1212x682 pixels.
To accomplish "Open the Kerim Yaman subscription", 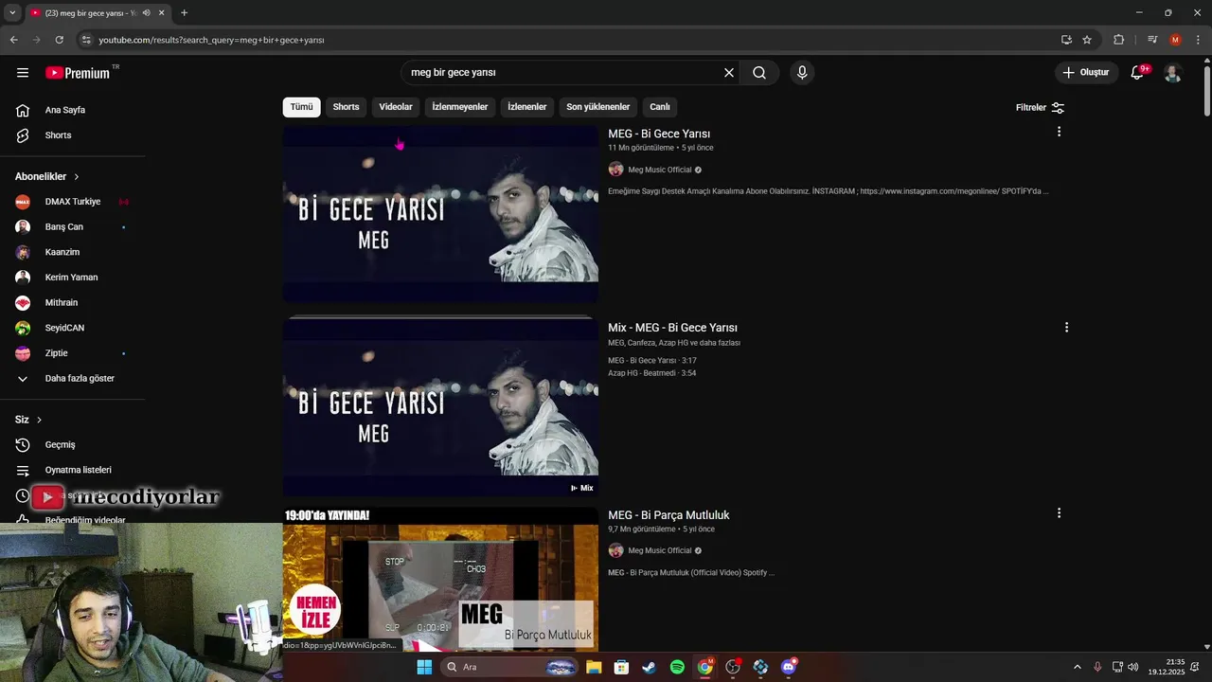I will [x=72, y=278].
